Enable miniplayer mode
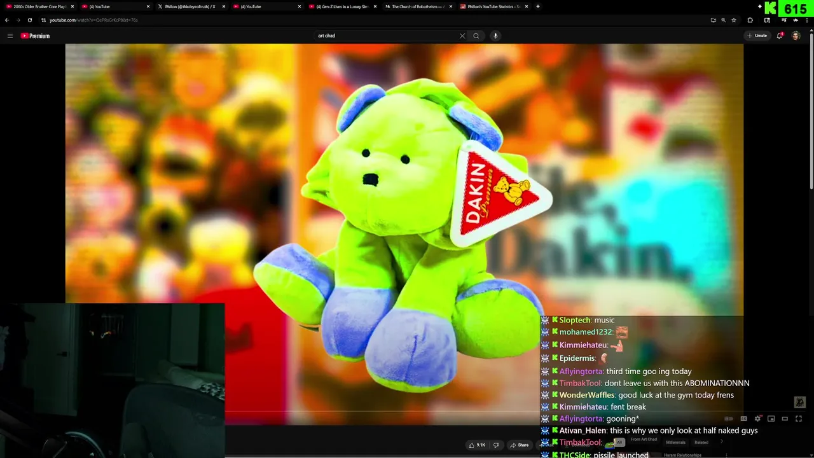814x458 pixels. pyautogui.click(x=771, y=419)
